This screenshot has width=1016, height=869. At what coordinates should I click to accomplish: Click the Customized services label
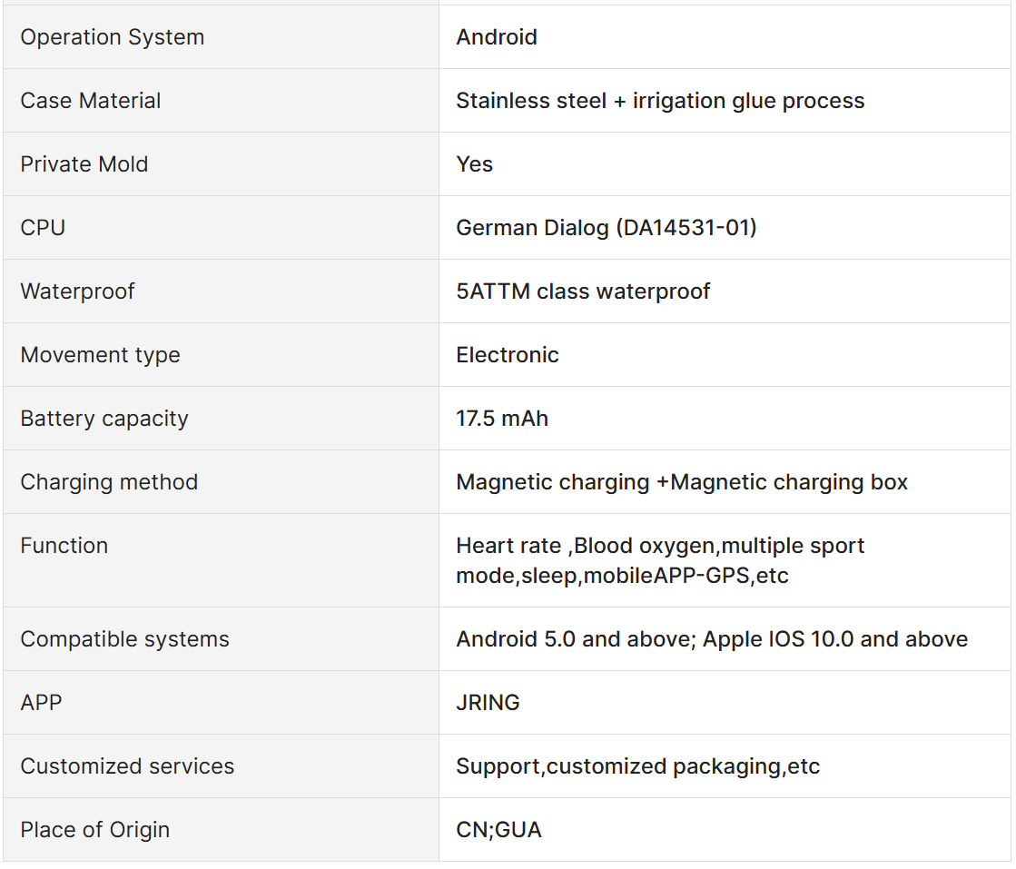126,766
